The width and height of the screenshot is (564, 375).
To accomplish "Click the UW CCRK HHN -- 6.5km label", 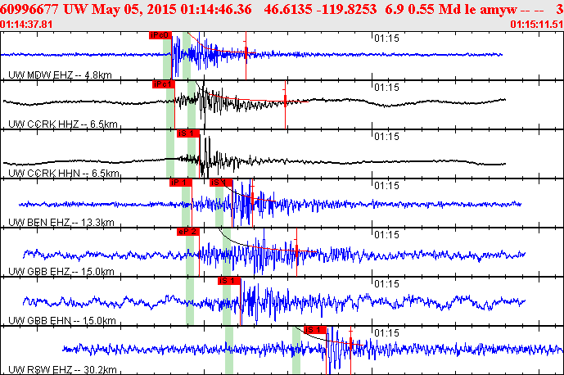I will (64, 173).
